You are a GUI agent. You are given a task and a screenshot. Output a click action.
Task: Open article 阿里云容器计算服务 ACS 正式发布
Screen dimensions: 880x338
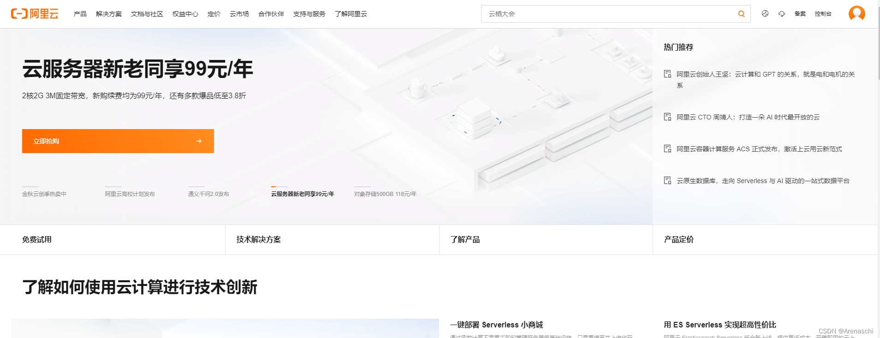click(759, 149)
